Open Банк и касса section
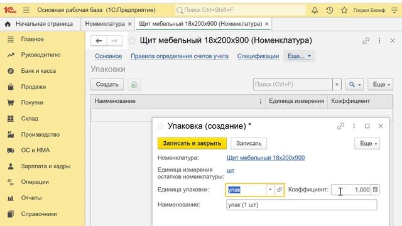 (x=38, y=71)
